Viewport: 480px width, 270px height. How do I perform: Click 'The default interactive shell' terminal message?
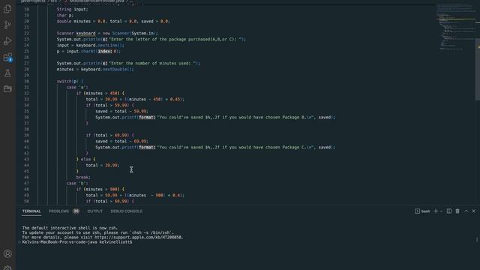[70, 228]
